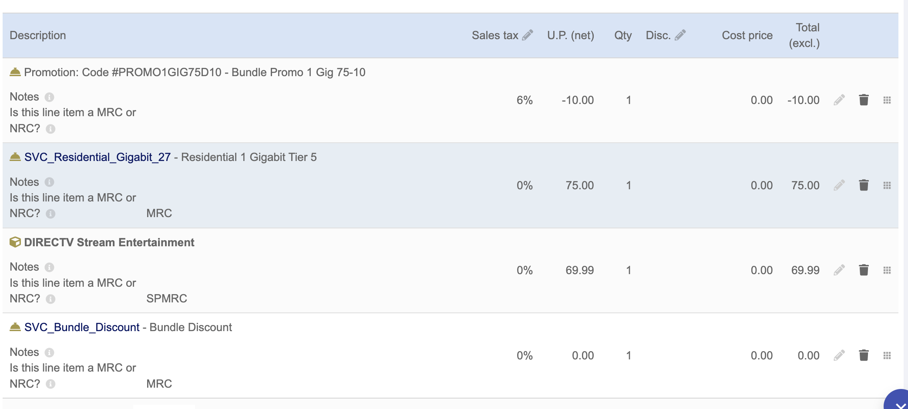Edit the Sales tax column pencil icon
908x409 pixels.
pyautogui.click(x=528, y=35)
